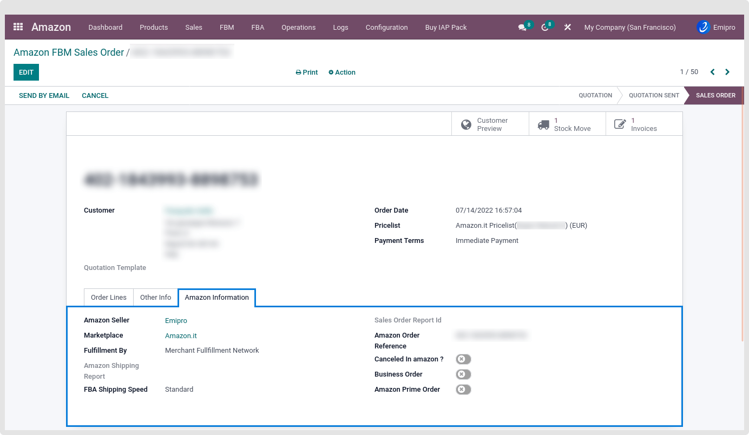Open the apps grid menu icon

(18, 27)
